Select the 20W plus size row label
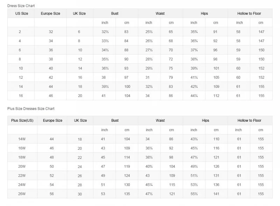Image resolution: width=280 pixels, height=206 pixels. tap(22, 166)
